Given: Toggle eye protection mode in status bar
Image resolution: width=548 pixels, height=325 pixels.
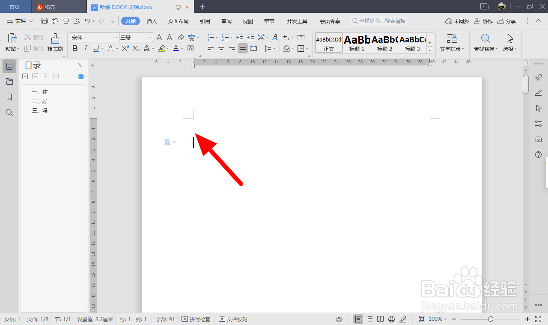Looking at the screenshot, I should pos(339,319).
